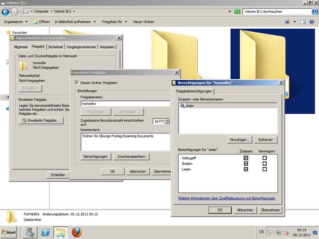Screen dimensions: 319x239
Task: Uncheck 'Diesen Ordner freigeben' checkbox
Action: tap(76, 83)
